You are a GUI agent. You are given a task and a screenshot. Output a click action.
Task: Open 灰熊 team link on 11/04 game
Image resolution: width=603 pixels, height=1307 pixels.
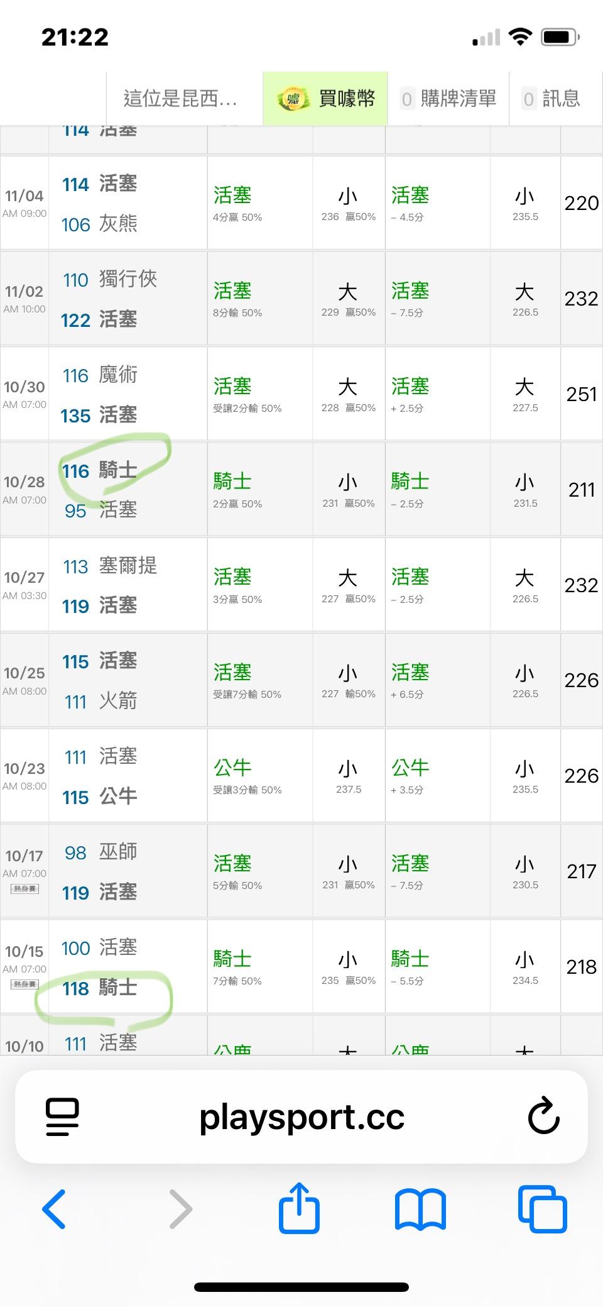[x=118, y=224]
